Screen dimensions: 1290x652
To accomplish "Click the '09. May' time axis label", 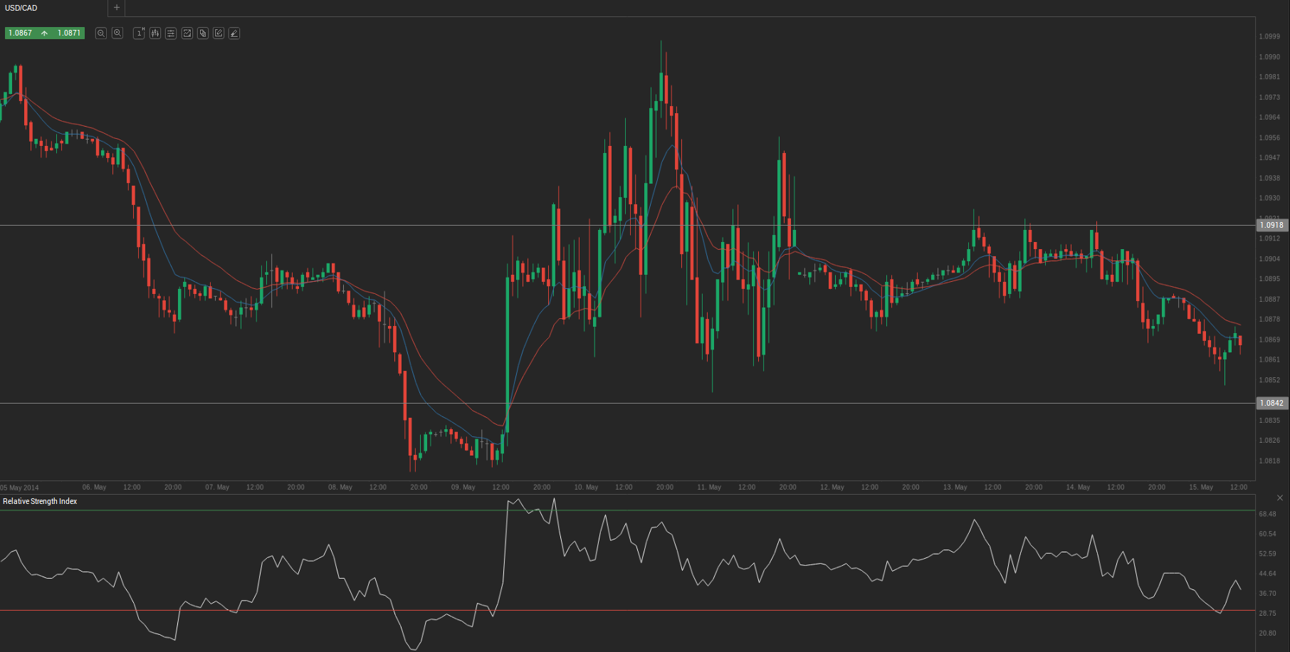I will click(463, 488).
